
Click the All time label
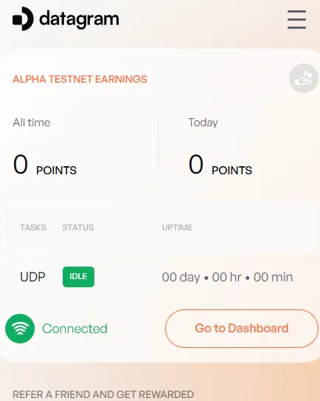32,123
